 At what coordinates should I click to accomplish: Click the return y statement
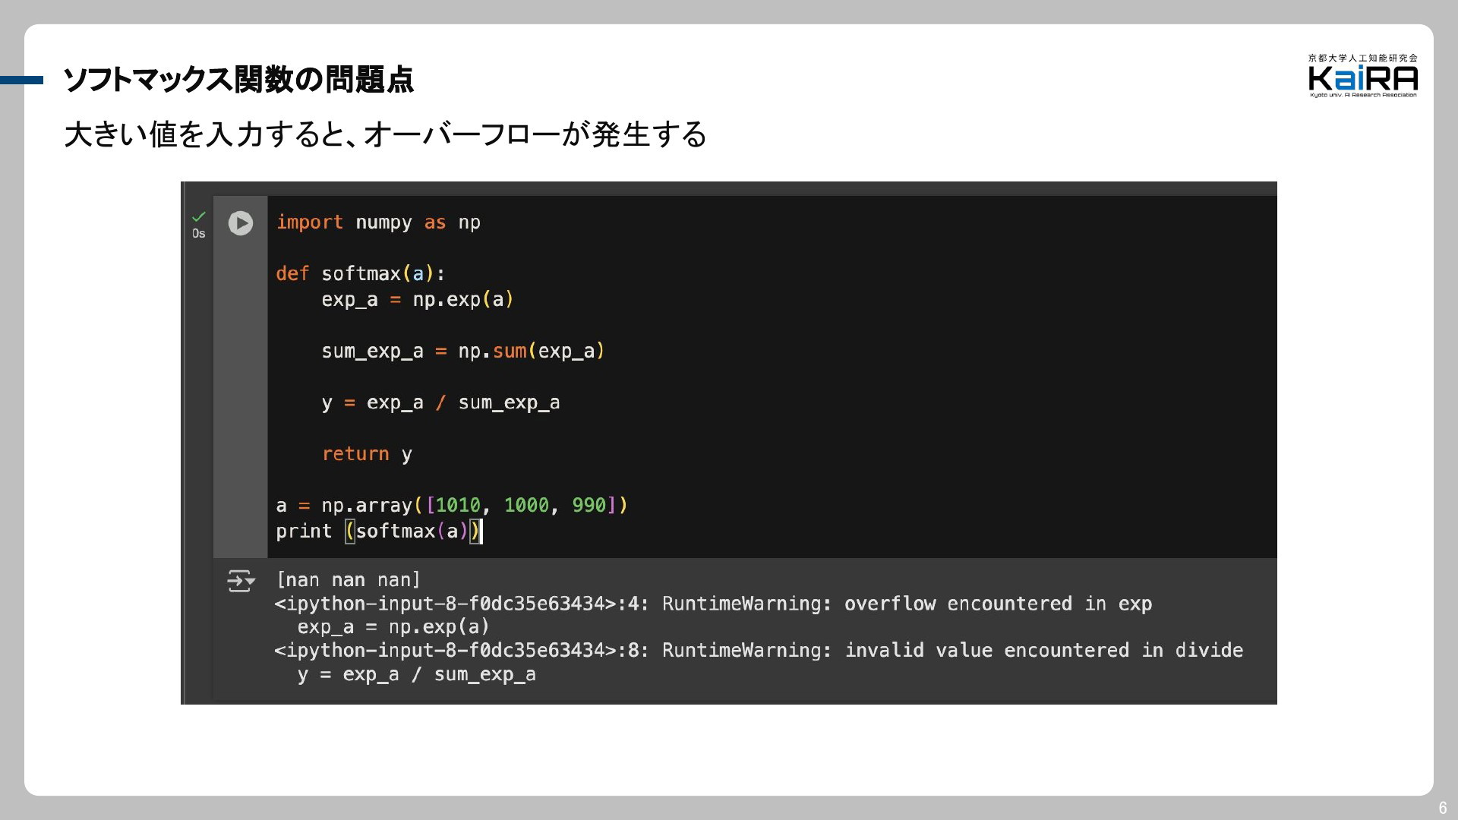pos(367,454)
